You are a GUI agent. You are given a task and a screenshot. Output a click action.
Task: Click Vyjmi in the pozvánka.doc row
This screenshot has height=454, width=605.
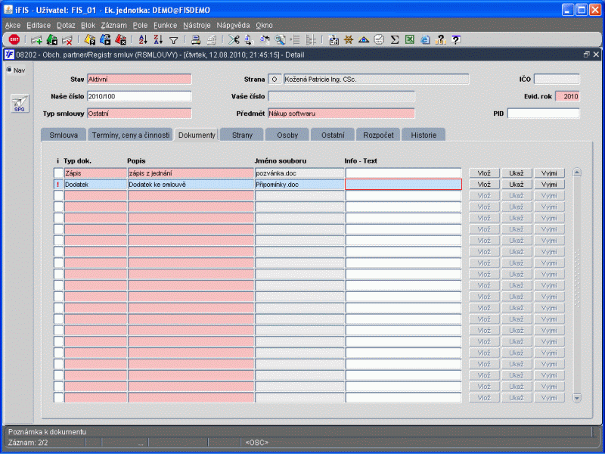[x=549, y=173]
